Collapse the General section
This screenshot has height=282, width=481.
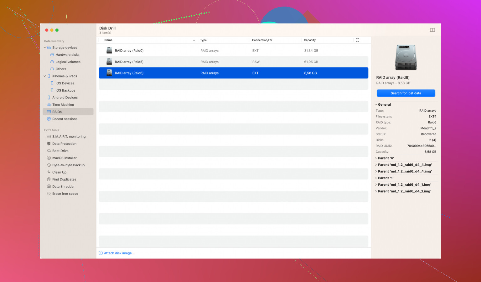(376, 105)
